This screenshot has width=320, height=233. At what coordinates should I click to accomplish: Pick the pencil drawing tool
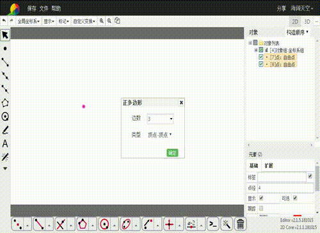tap(5, 130)
